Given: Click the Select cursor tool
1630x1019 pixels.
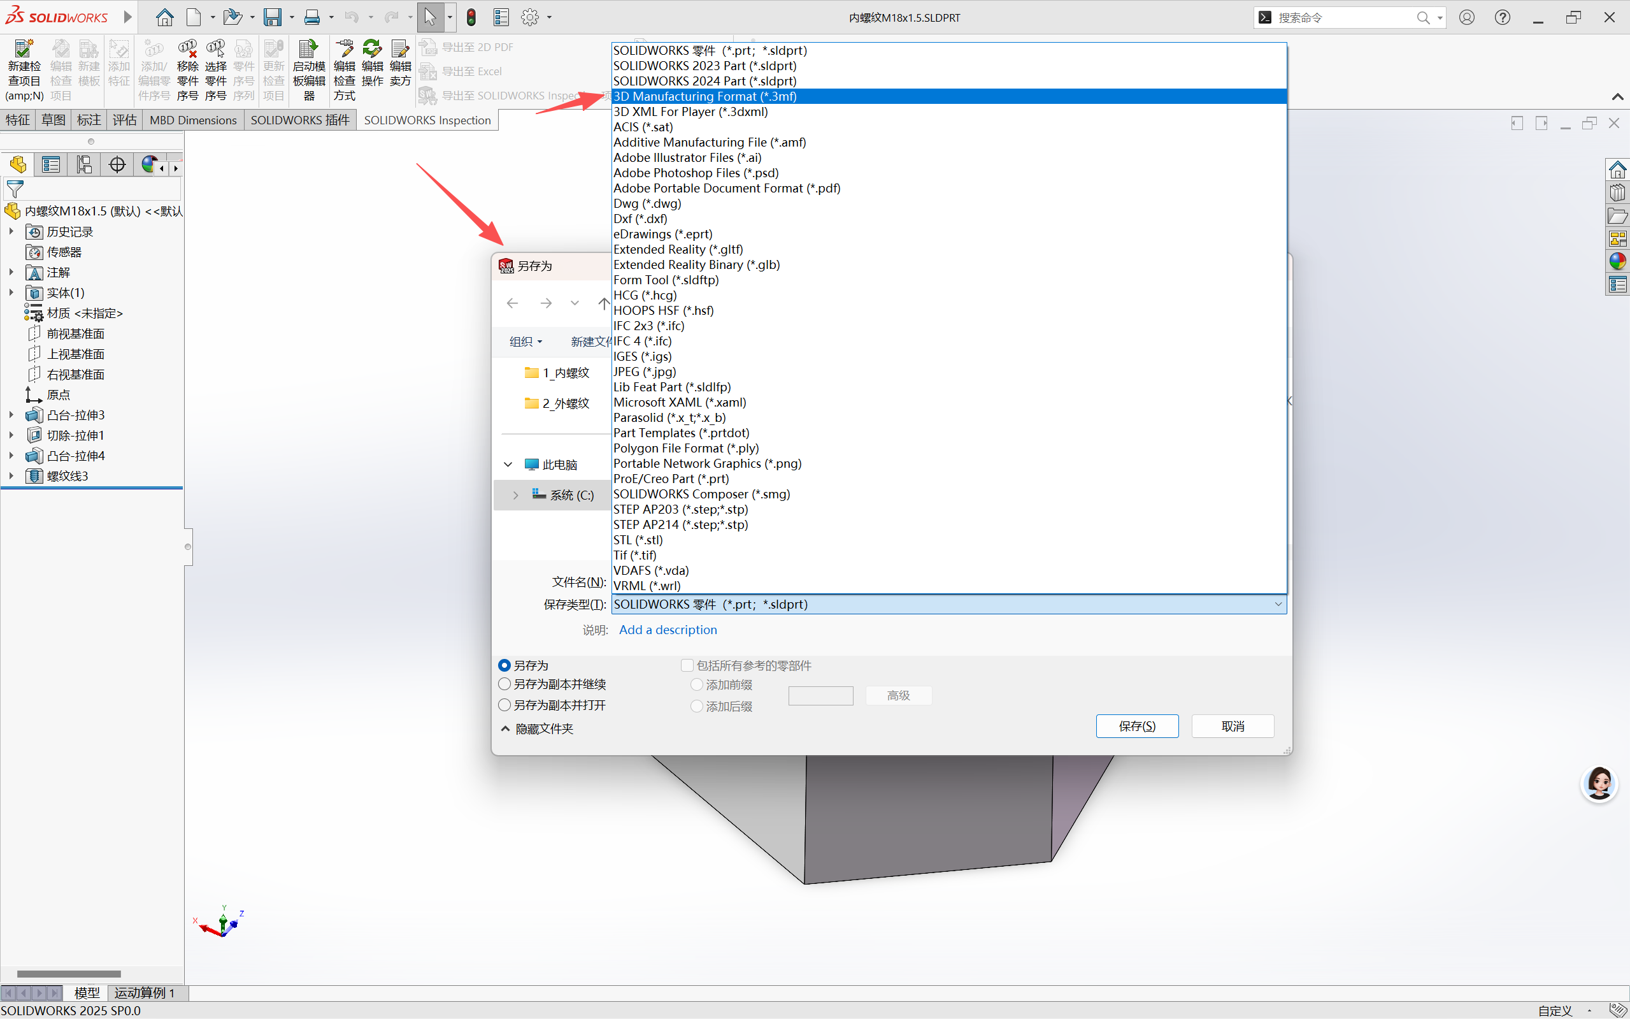Looking at the screenshot, I should pyautogui.click(x=431, y=17).
